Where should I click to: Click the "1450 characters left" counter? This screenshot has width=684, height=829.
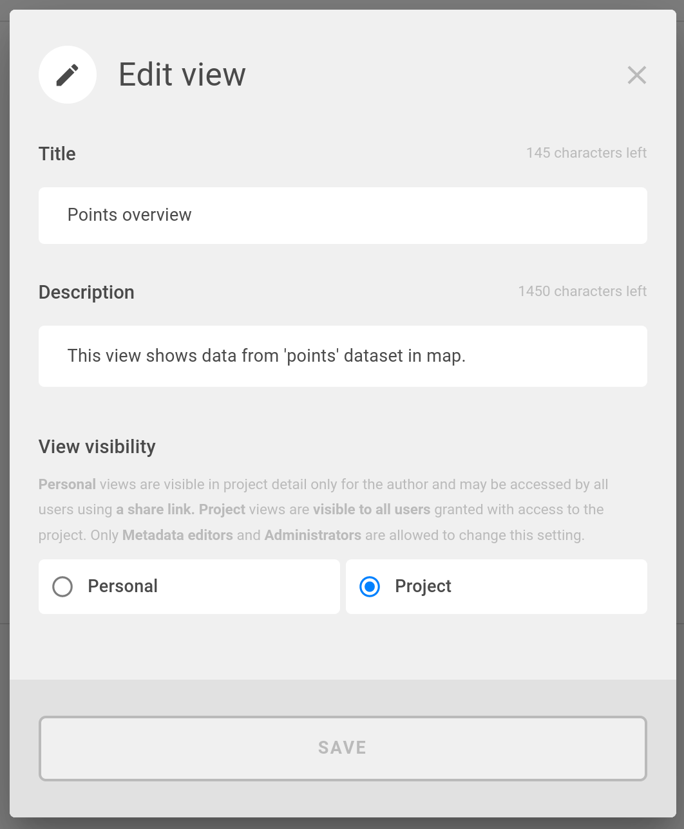(x=582, y=292)
